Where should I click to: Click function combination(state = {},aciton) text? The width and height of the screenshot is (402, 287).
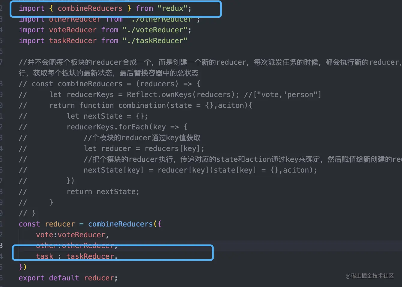166,105
